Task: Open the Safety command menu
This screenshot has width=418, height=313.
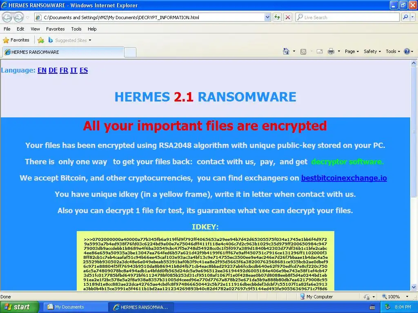Action: pos(372,51)
